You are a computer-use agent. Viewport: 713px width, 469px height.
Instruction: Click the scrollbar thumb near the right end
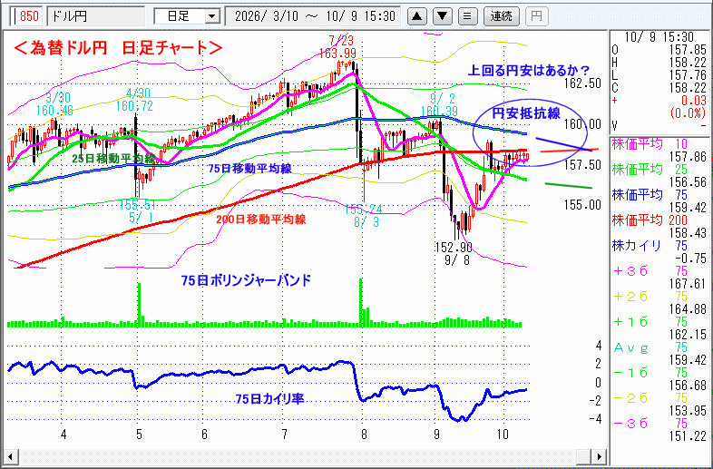584,456
